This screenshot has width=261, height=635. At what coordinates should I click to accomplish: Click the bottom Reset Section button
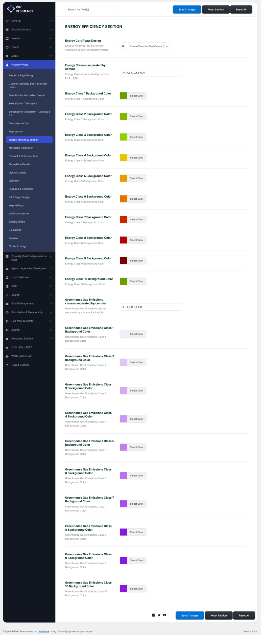tap(218, 615)
